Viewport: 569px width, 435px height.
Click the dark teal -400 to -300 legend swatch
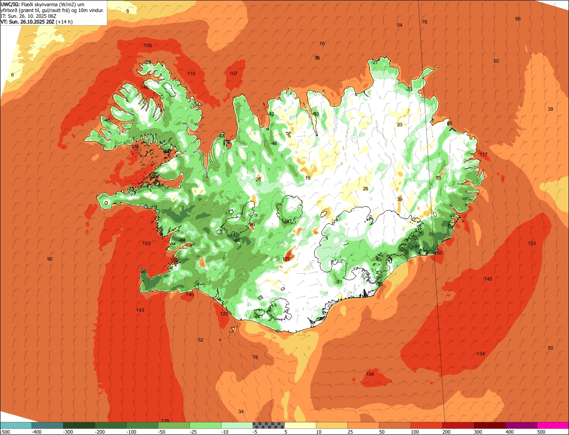click(48, 425)
